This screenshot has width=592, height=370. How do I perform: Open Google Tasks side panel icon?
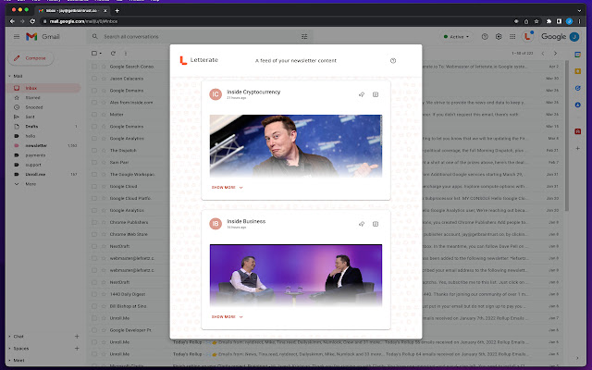(577, 88)
